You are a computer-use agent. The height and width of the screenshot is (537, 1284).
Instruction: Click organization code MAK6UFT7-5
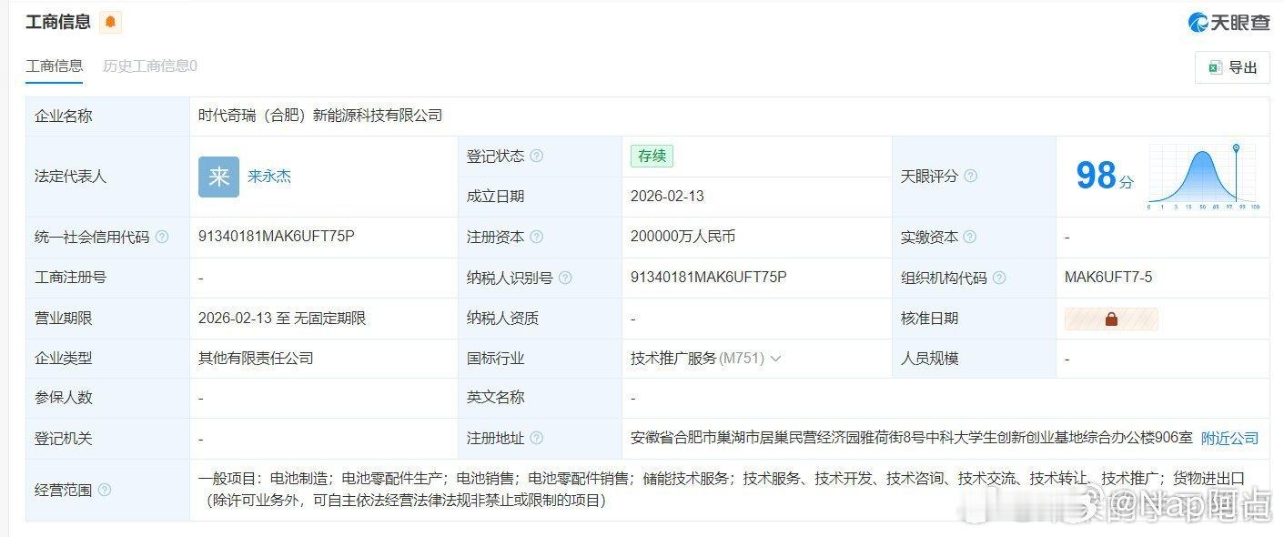(x=1108, y=277)
